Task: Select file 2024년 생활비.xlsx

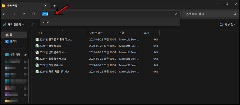Action: coord(50,46)
